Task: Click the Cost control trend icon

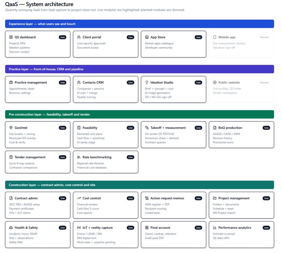Action: coord(79,198)
